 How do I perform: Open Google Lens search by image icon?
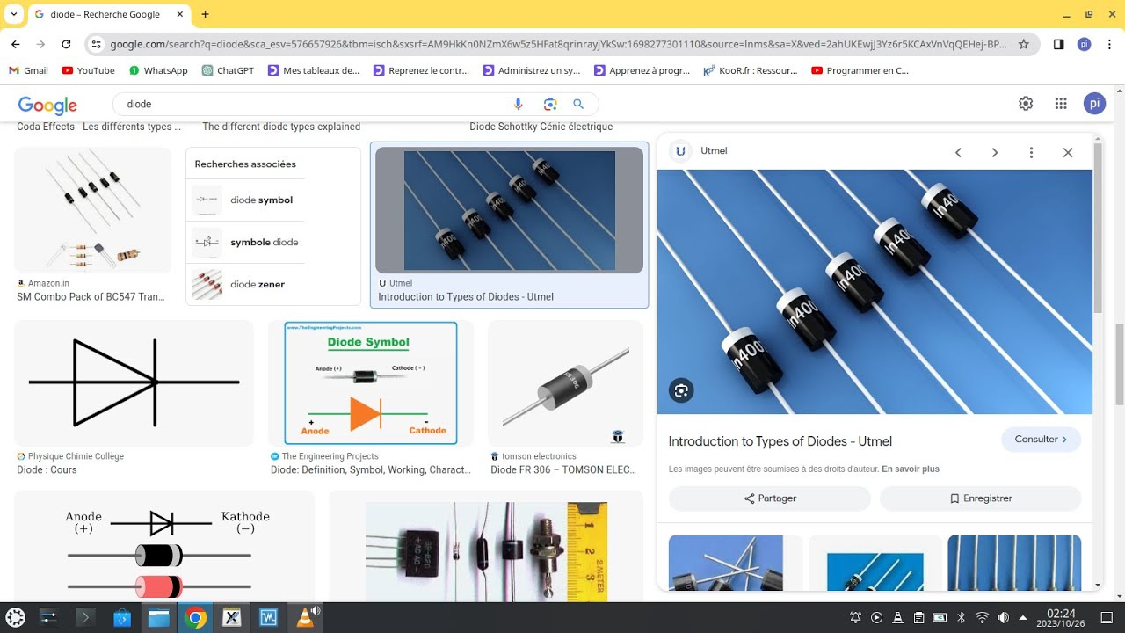(x=550, y=104)
